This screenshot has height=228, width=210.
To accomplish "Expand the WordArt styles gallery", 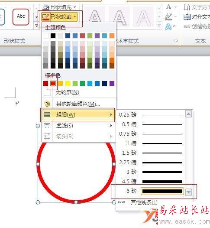I will click(159, 26).
